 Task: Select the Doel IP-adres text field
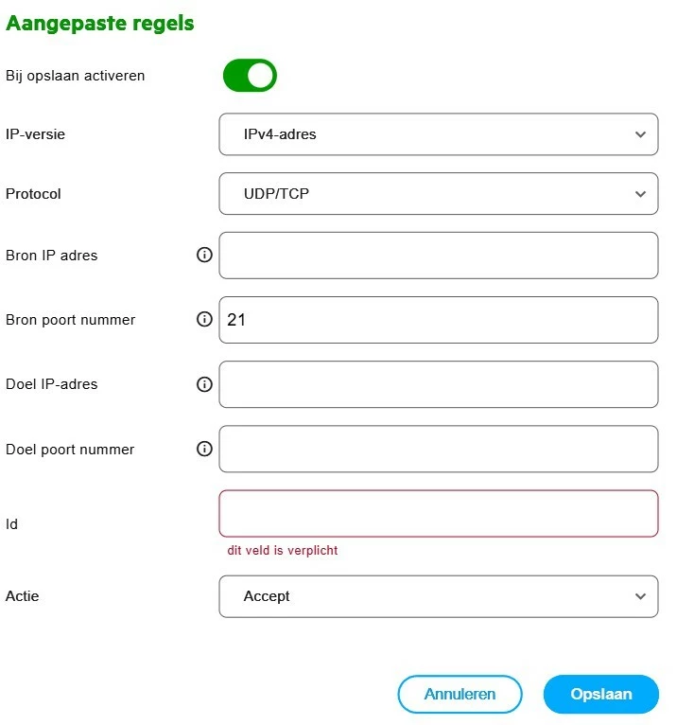438,384
